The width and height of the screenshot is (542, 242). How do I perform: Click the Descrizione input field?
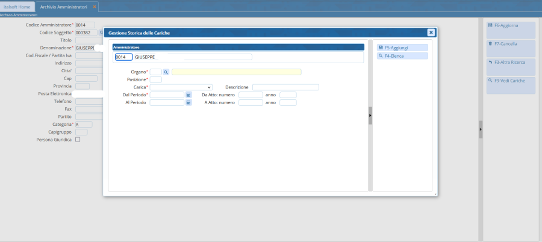(285, 87)
